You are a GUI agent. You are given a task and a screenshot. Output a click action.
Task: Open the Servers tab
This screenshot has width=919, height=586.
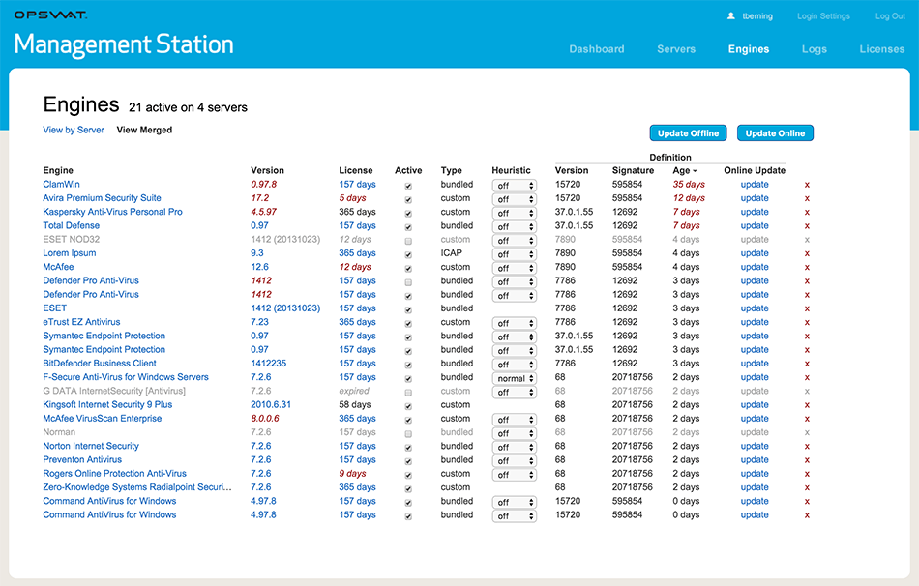pyautogui.click(x=676, y=49)
